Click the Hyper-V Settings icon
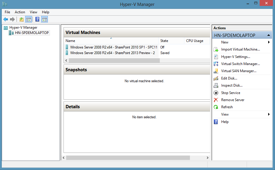The height and width of the screenshot is (170, 275). (216, 57)
